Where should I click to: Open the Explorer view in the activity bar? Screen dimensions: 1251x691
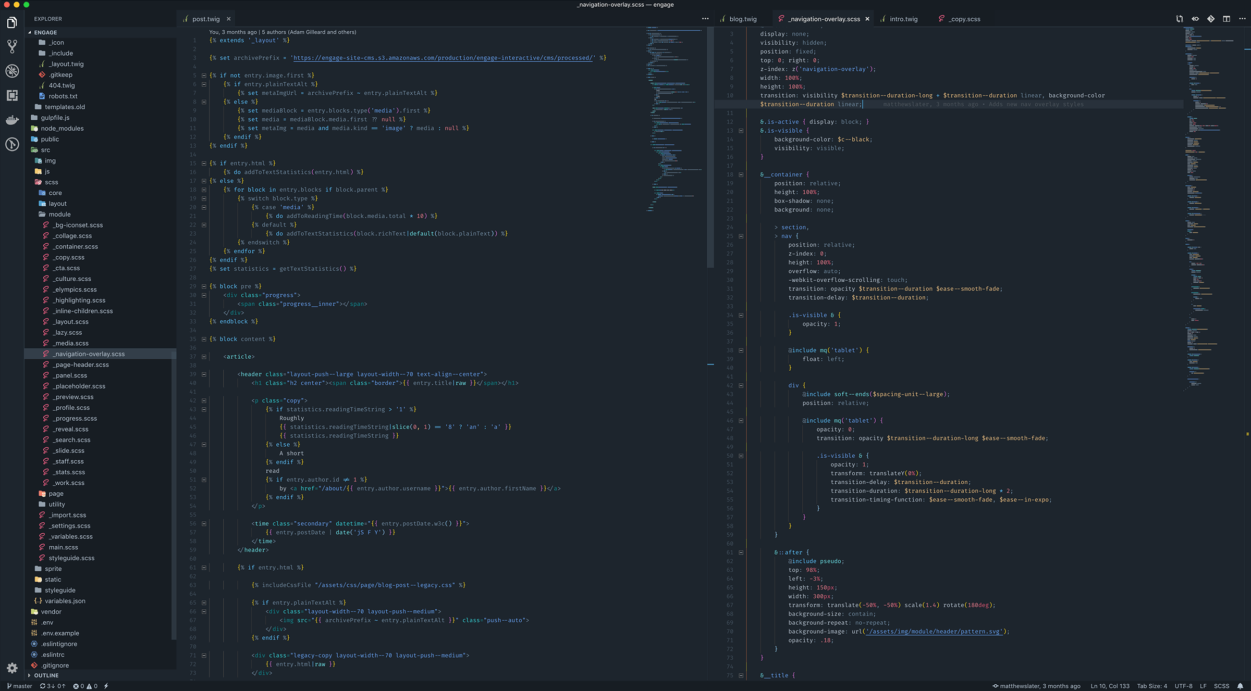[x=12, y=22]
